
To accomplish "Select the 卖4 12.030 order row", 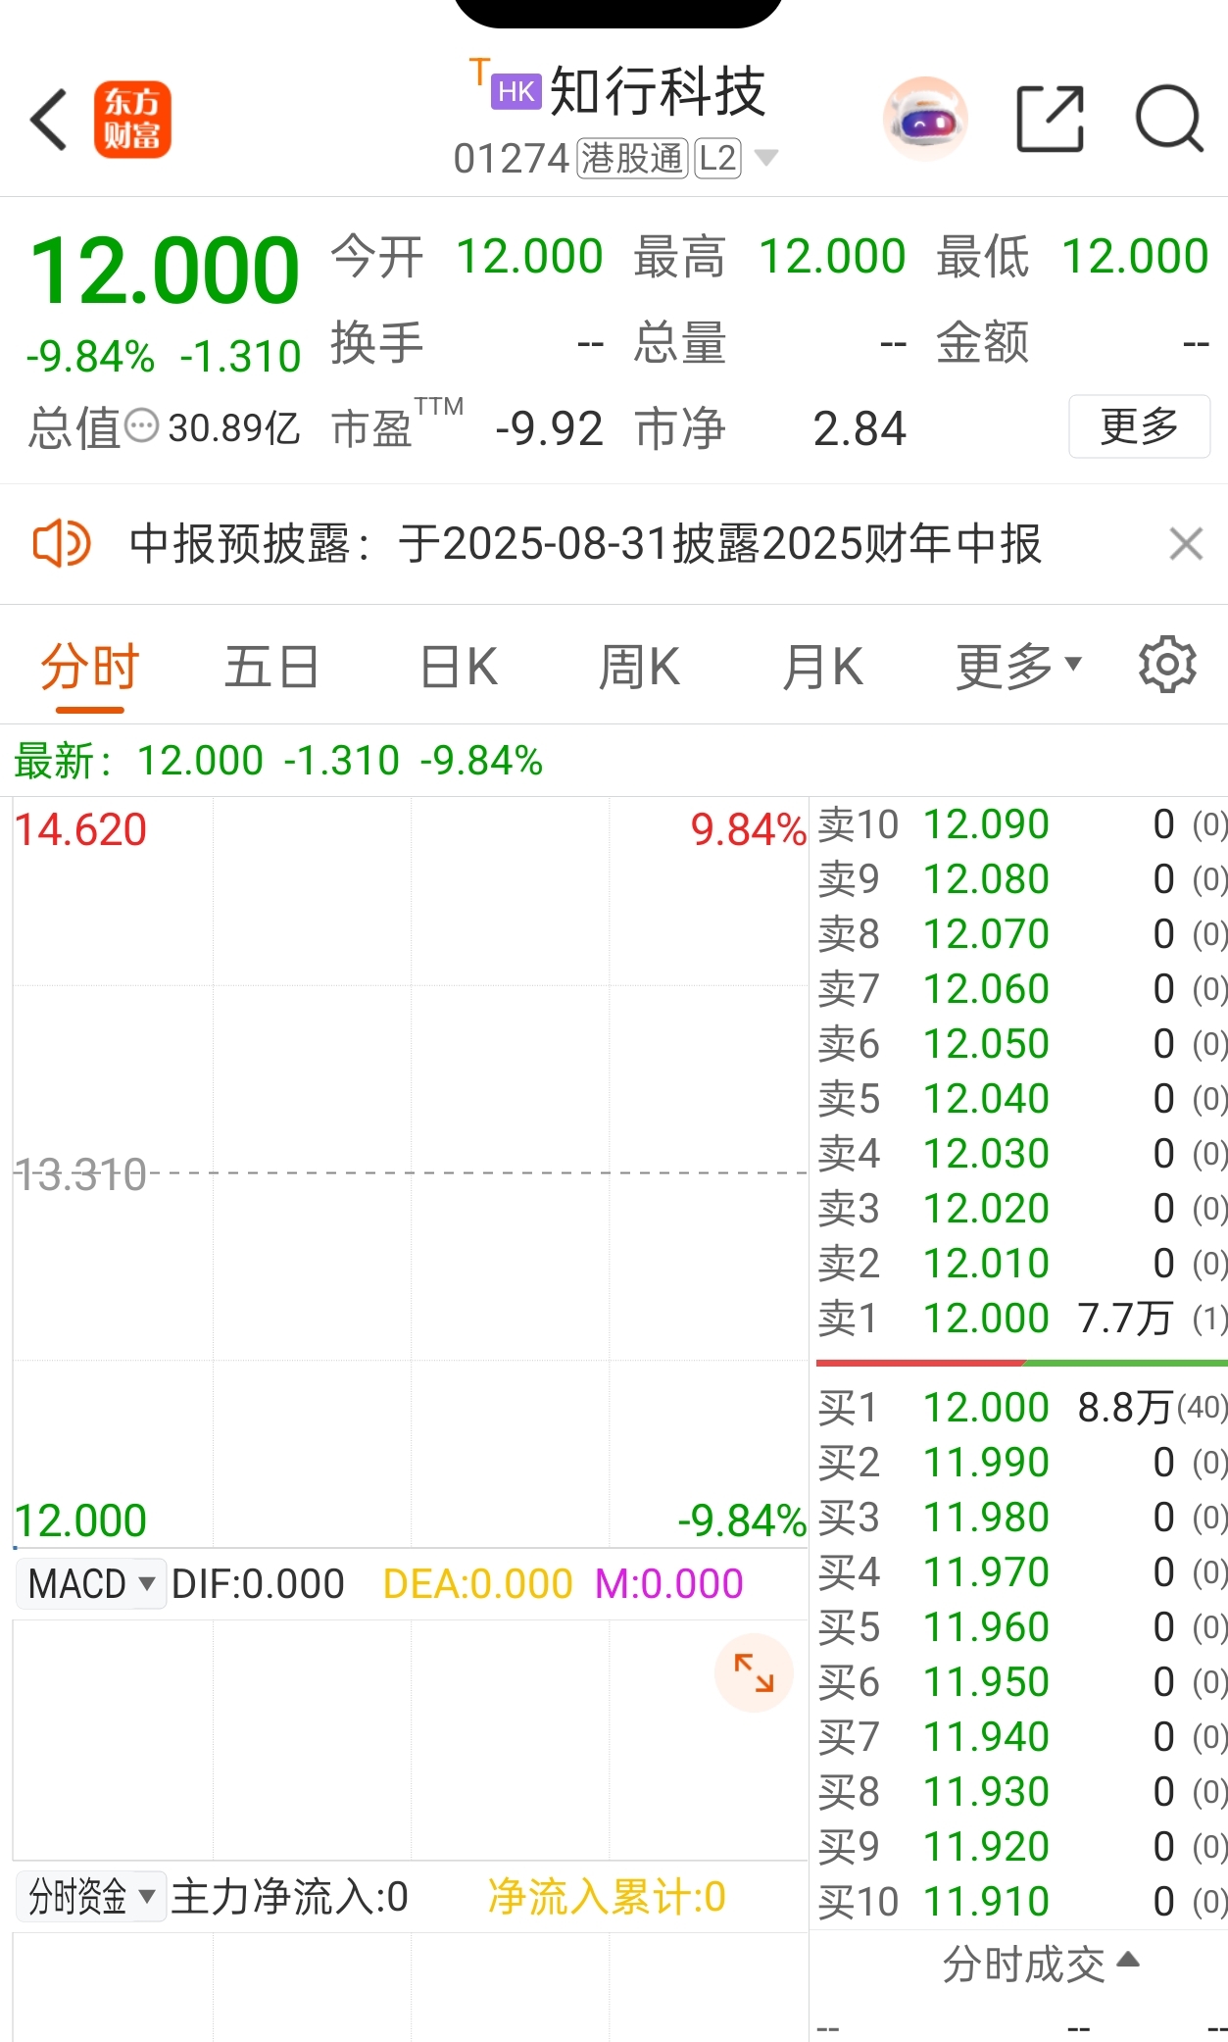I will coord(1022,1153).
